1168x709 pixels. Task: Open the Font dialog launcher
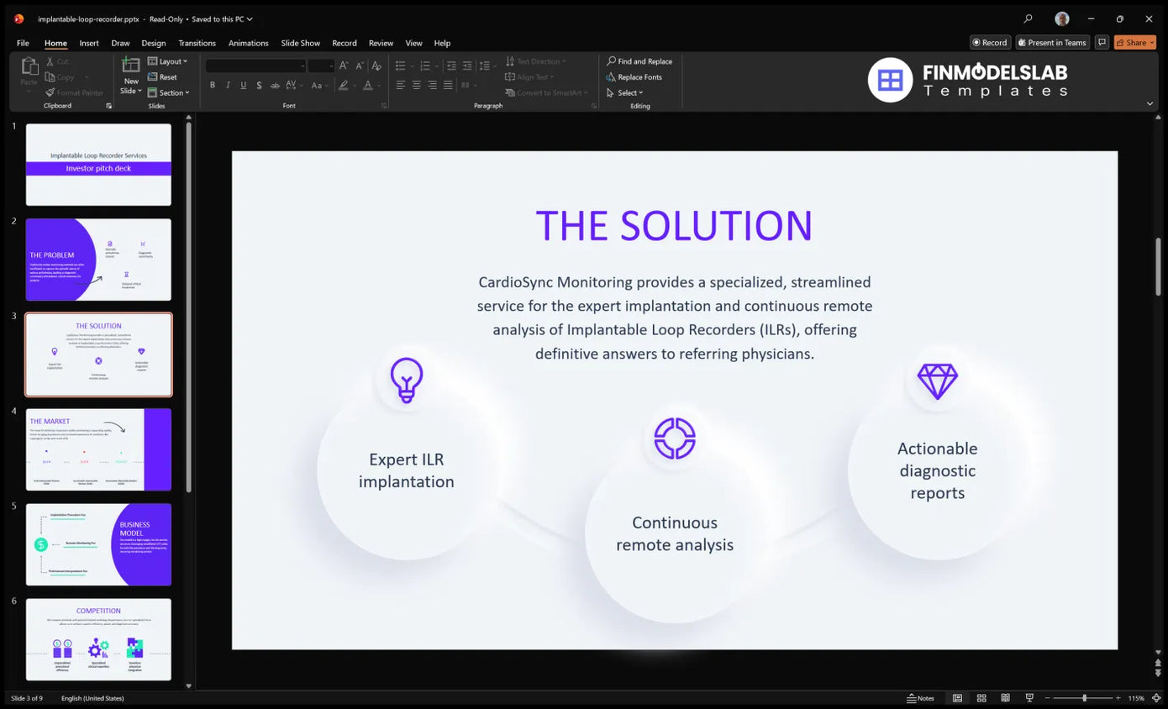tap(384, 106)
